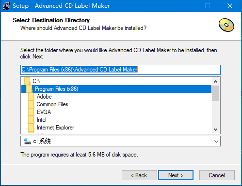Image resolution: width=242 pixels, height=186 pixels.
Task: Click the EVGA folder icon
Action: click(x=31, y=112)
